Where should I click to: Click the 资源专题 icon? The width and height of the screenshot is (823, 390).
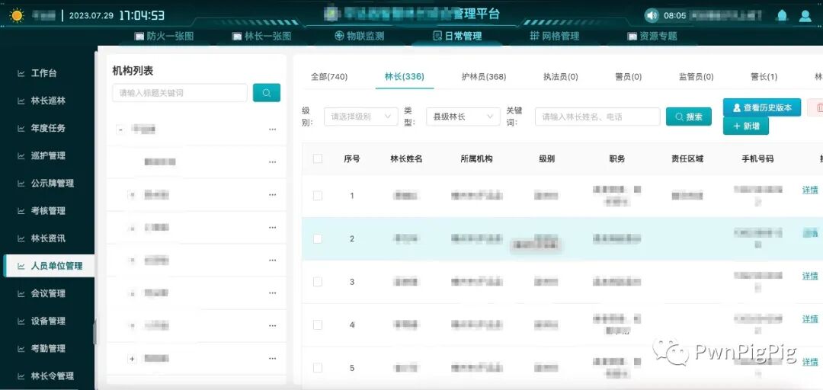(632, 37)
